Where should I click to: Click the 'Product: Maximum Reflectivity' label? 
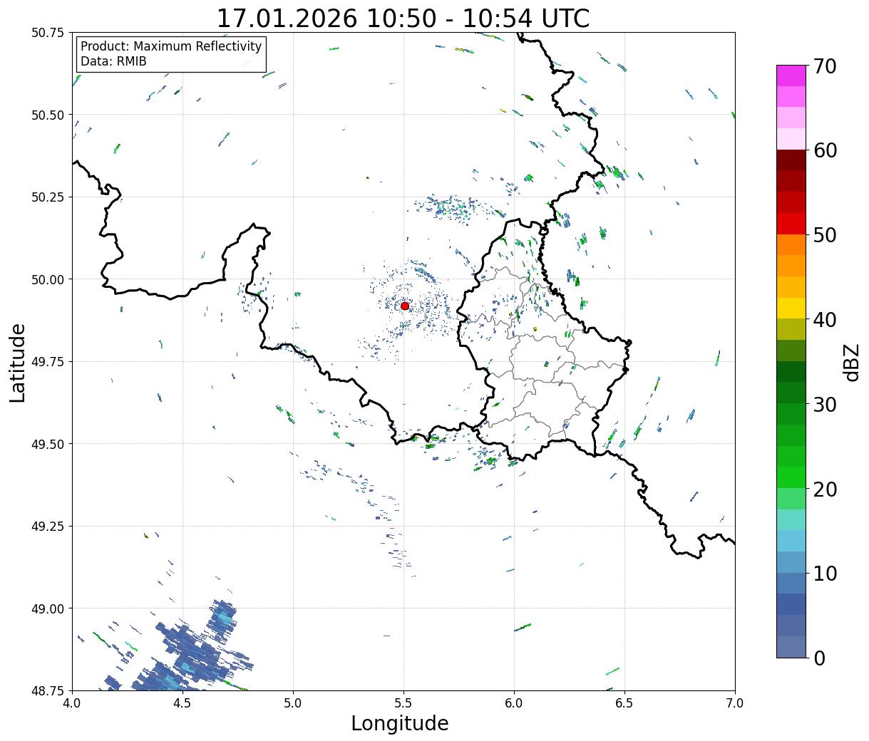171,46
